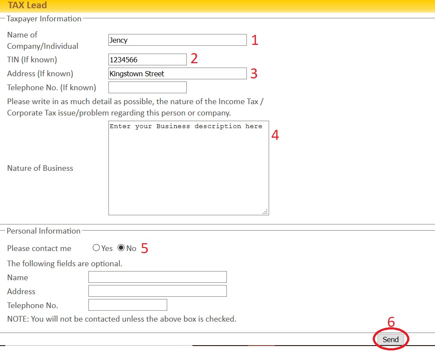Click the NOTE text about being contacted

121,319
